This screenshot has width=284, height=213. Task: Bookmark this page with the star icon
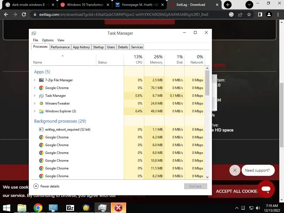click(249, 14)
